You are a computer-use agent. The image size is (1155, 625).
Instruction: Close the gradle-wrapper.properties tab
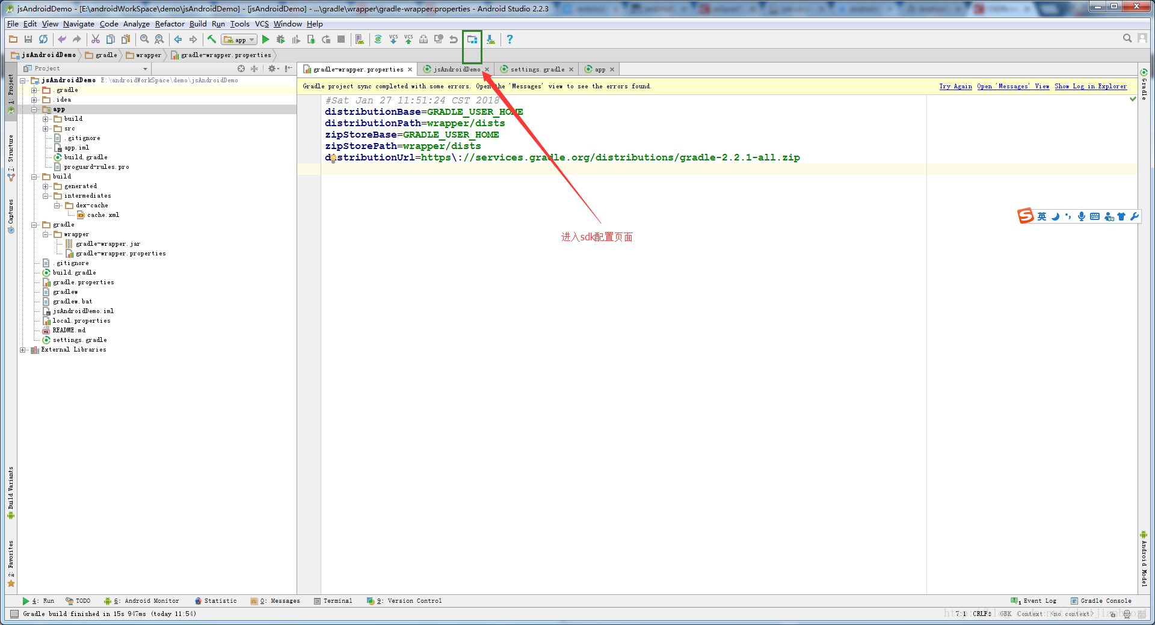click(x=410, y=70)
